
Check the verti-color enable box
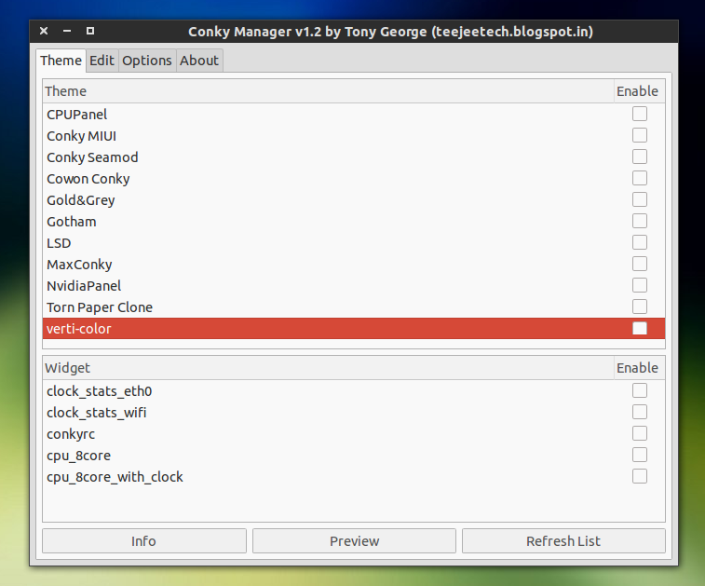point(640,328)
